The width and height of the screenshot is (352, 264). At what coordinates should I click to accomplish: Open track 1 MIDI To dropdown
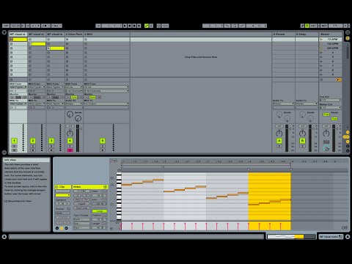coord(18,103)
